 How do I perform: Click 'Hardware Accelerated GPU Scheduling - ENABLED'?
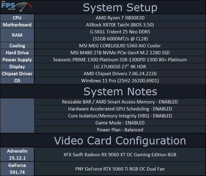120,109
